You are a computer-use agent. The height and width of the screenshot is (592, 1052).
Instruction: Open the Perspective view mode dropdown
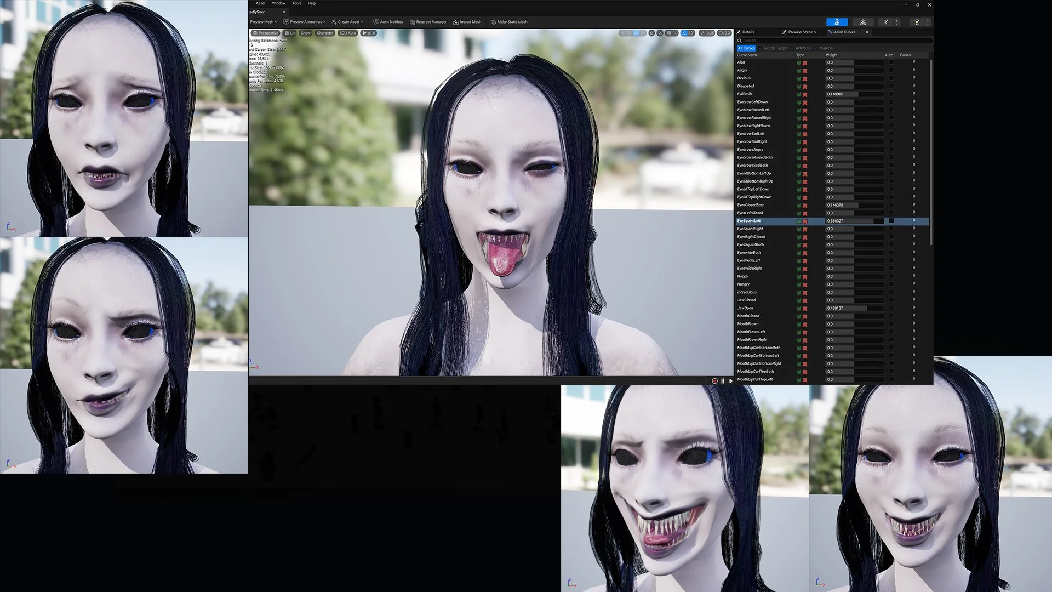pyautogui.click(x=265, y=33)
